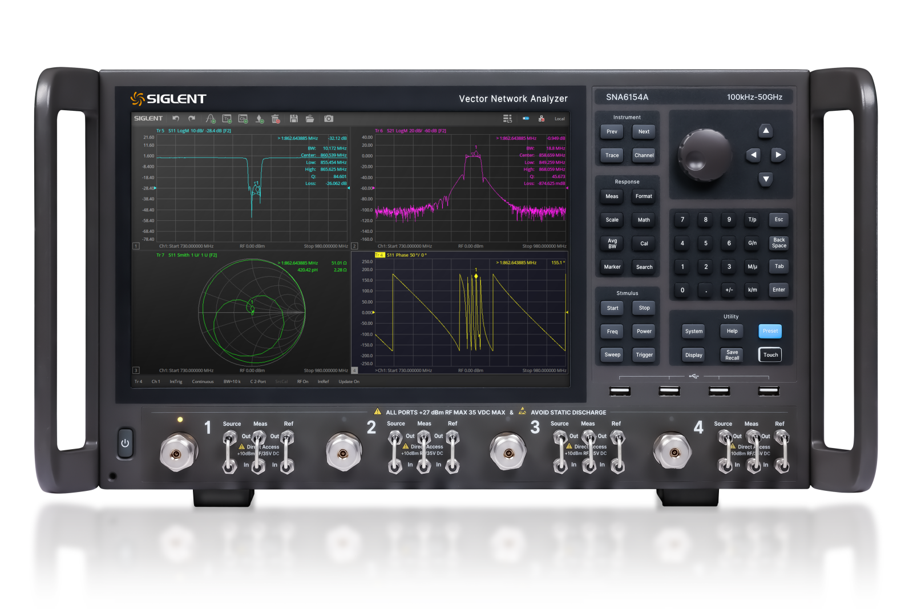
Task: Click the System utility key
Action: [694, 332]
